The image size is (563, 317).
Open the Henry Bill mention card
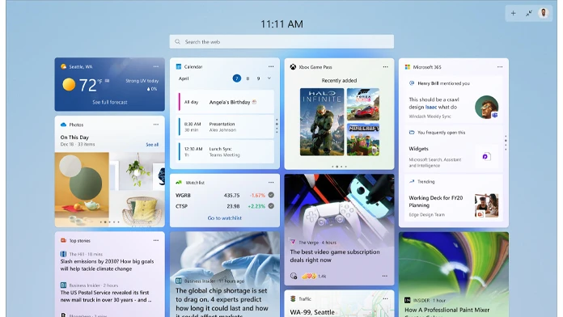tap(454, 99)
